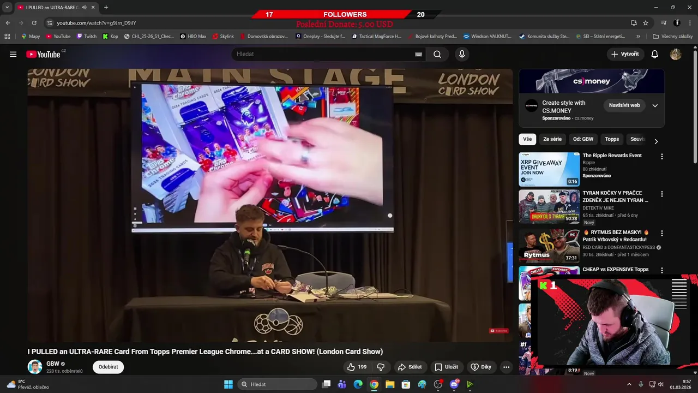This screenshot has width=698, height=393.
Task: Open the HBO Max bookmark
Action: point(193,37)
